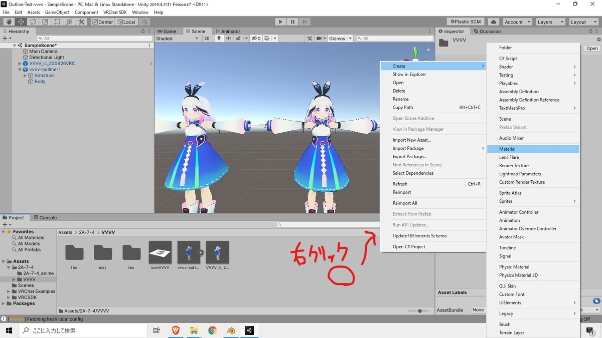Click the Step frame button
602x338 pixels.
(305, 22)
